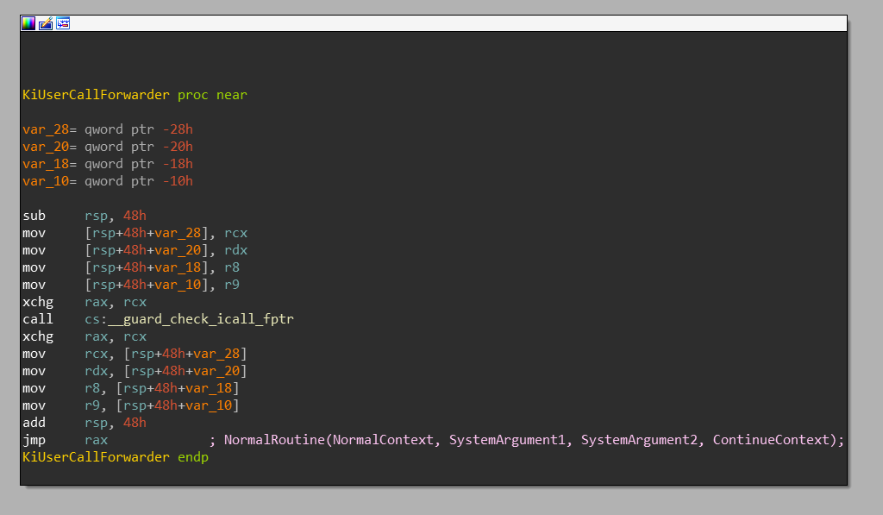
Task: Select the var_10 declaration name
Action: (x=46, y=181)
